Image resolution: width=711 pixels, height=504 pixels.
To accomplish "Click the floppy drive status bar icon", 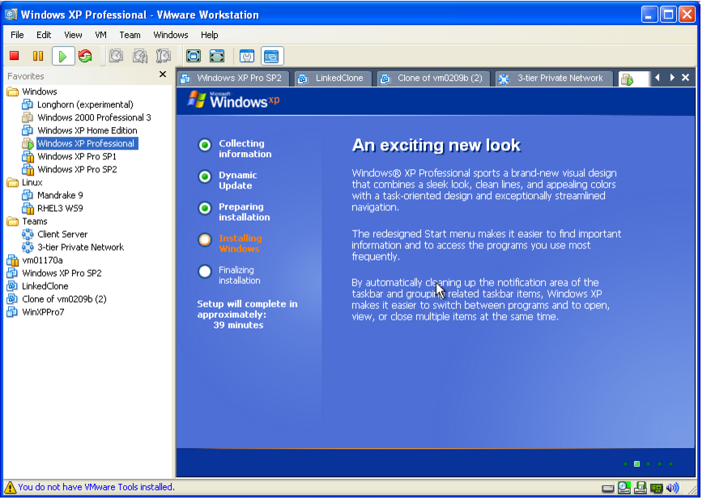I will coord(641,488).
